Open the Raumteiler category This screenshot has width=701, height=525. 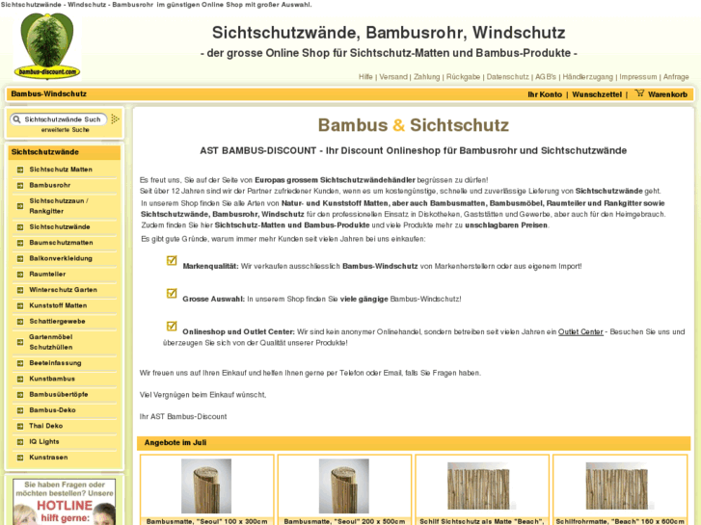[47, 274]
